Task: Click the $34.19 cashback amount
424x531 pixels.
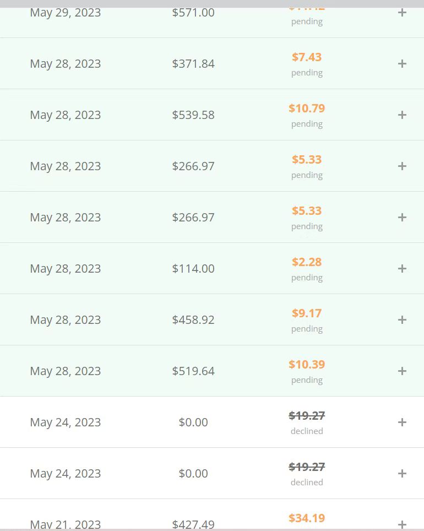Action: [x=307, y=518]
